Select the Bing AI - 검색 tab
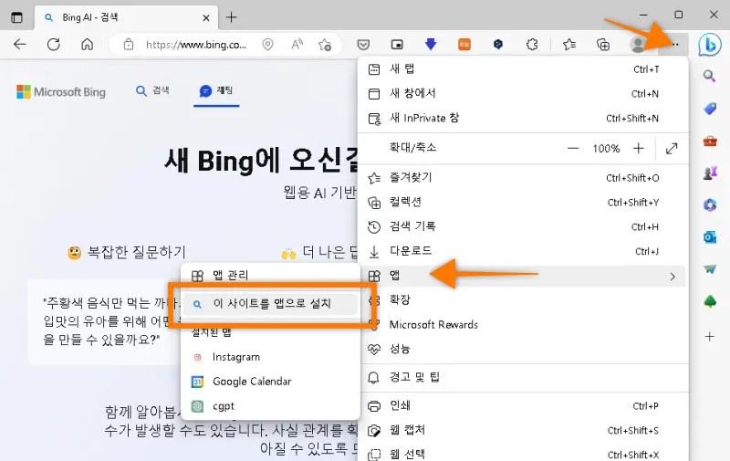The width and height of the screenshot is (730, 461). point(126,17)
